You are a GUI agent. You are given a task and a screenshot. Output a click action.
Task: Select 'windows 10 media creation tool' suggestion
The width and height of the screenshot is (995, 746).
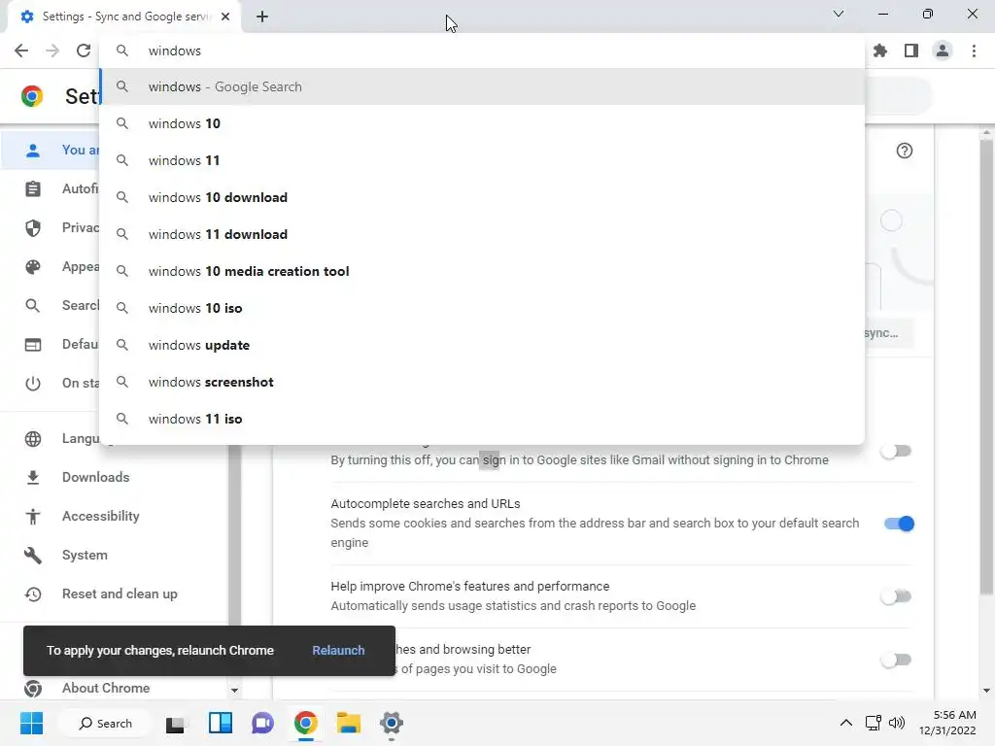(482, 272)
